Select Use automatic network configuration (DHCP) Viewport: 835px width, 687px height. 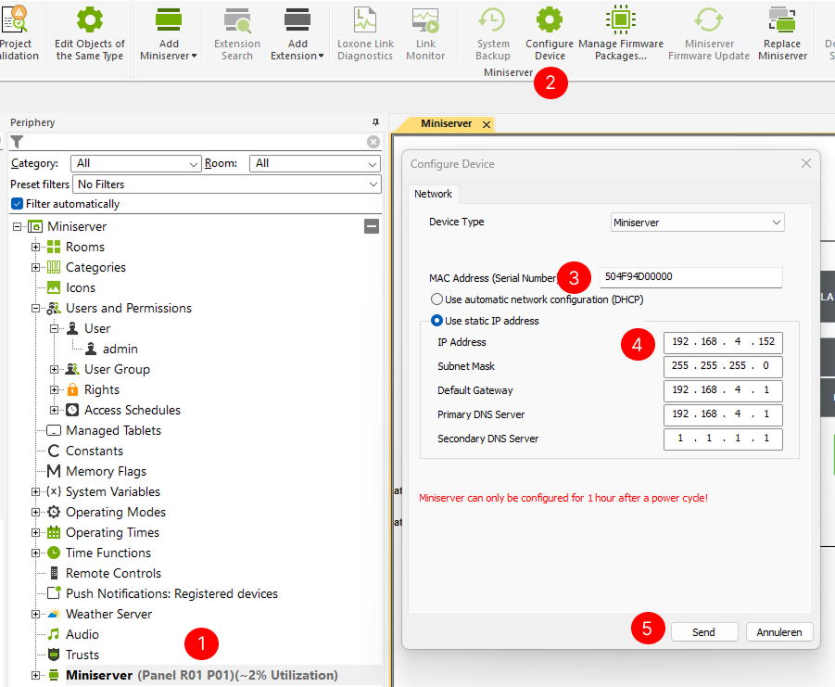437,299
